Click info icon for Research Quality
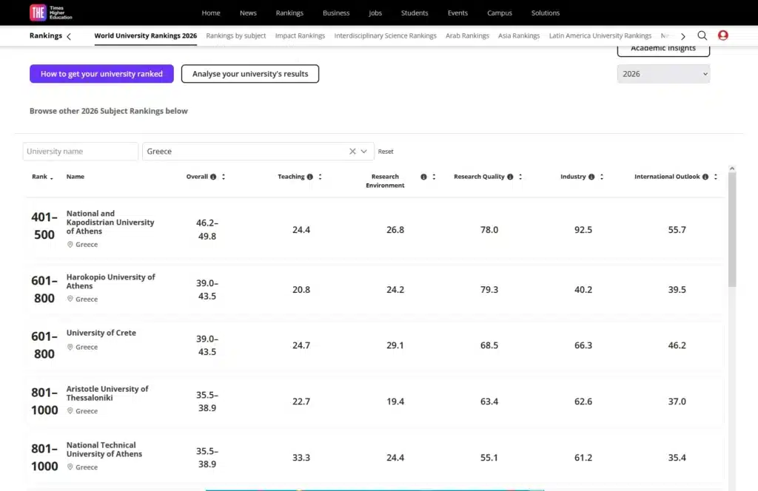 [x=510, y=177]
